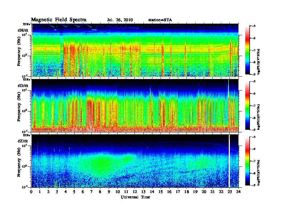Click the dD/dt panel label
Viewport: 284px width, 220px height.
23,86
